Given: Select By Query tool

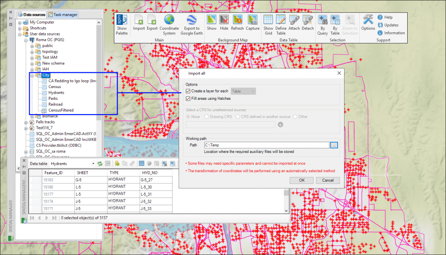Looking at the screenshot, I should [x=322, y=24].
